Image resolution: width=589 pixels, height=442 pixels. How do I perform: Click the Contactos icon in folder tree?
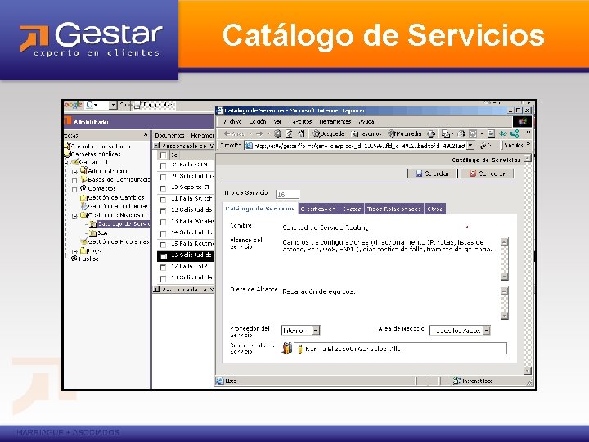point(83,188)
